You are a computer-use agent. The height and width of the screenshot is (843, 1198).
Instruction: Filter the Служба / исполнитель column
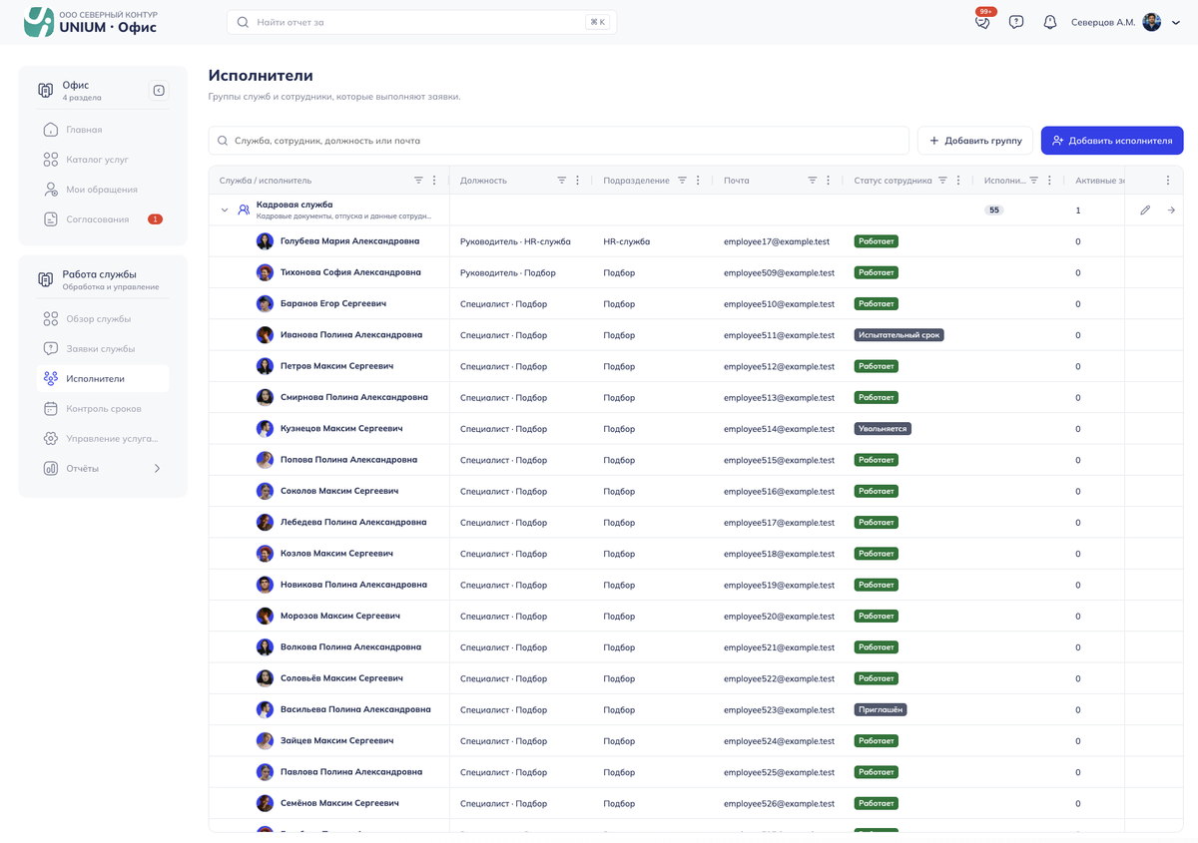tap(418, 181)
